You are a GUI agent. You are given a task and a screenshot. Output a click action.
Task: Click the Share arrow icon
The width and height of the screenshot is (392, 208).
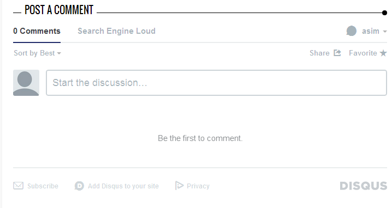[337, 53]
